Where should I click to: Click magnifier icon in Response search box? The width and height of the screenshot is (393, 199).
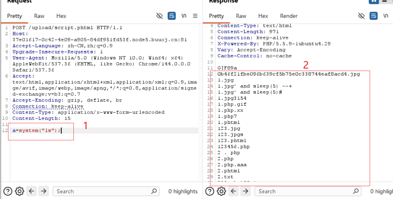point(356,191)
